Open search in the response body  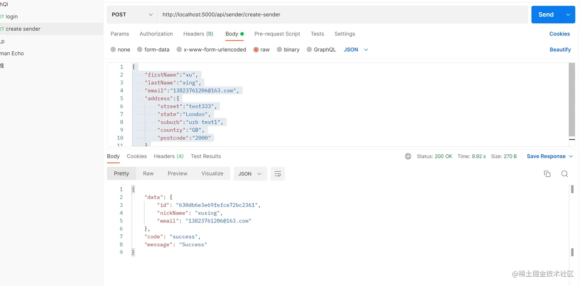(x=565, y=174)
